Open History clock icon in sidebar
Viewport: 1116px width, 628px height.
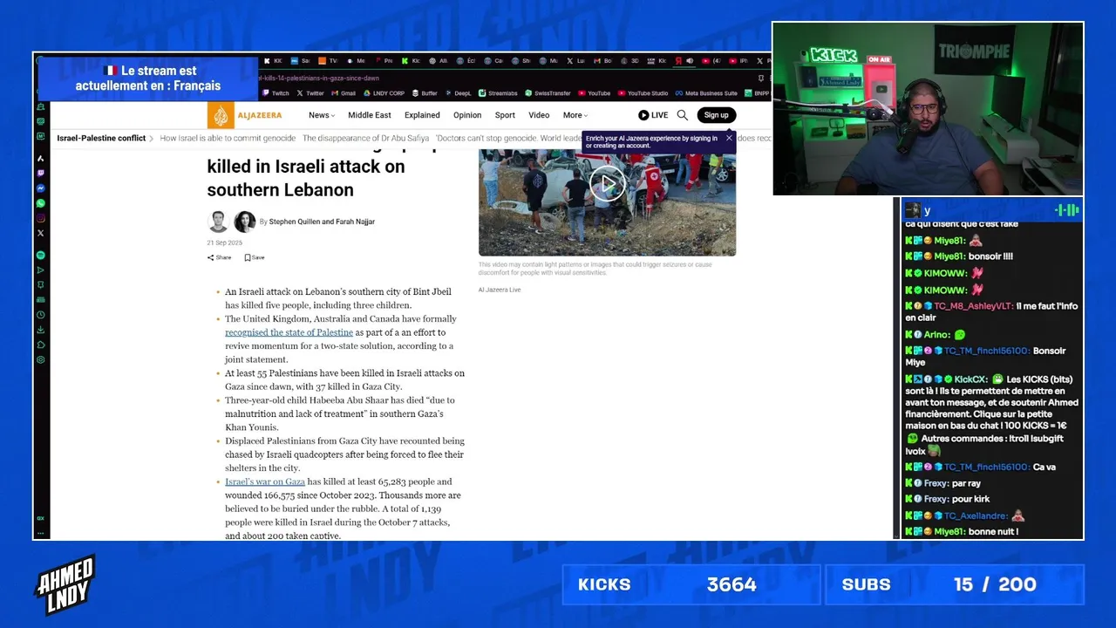coord(41,315)
